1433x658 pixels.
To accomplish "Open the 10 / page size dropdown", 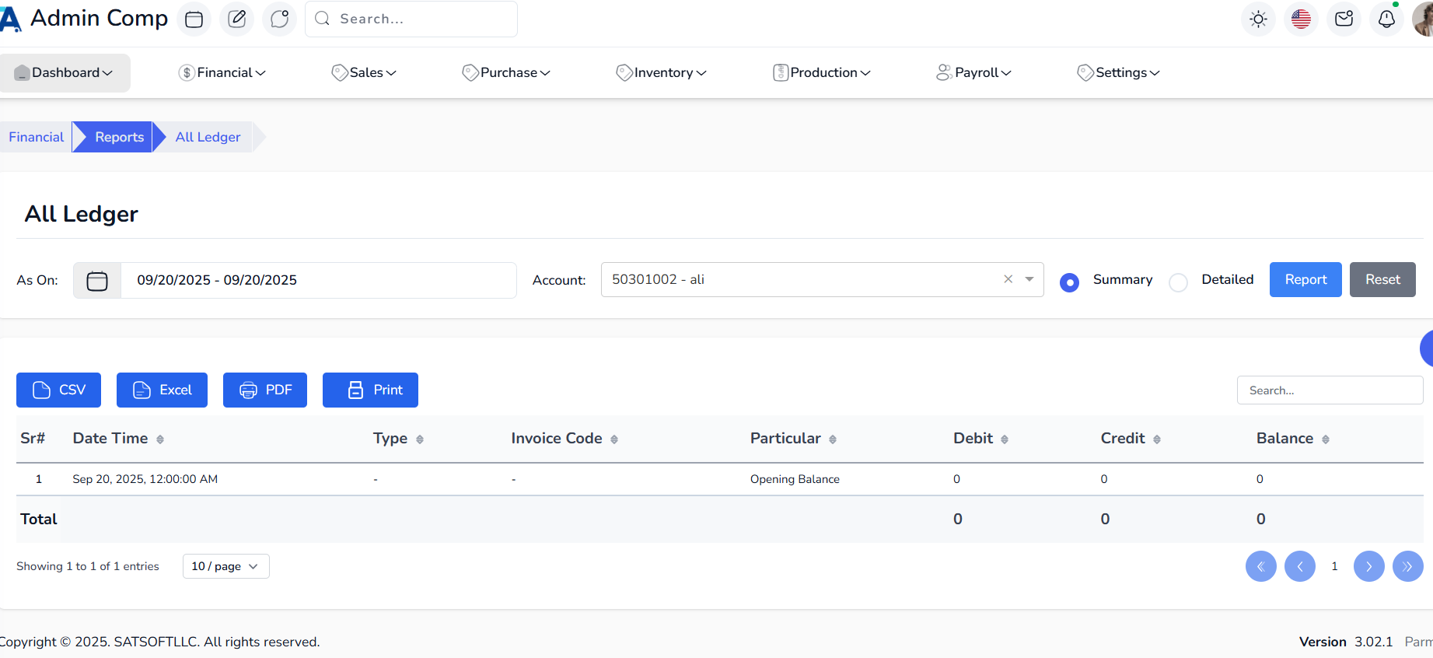I will (x=225, y=566).
